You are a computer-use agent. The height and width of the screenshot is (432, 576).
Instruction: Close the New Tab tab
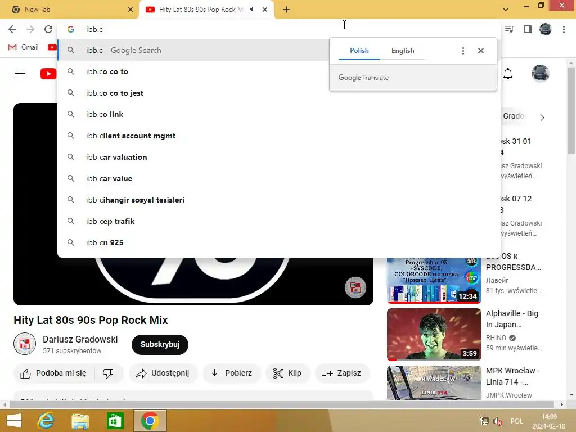(130, 10)
